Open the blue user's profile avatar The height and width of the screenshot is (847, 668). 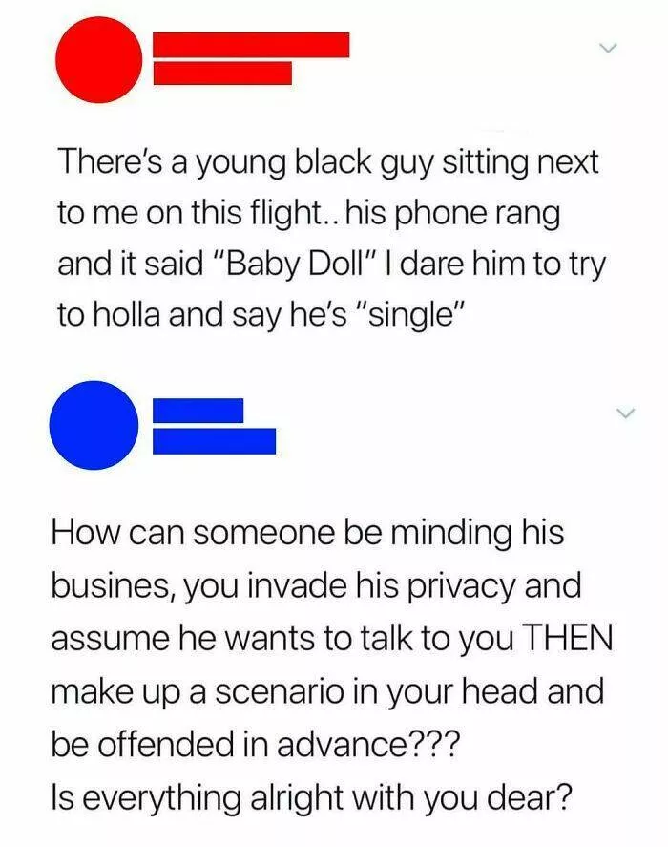[94, 425]
